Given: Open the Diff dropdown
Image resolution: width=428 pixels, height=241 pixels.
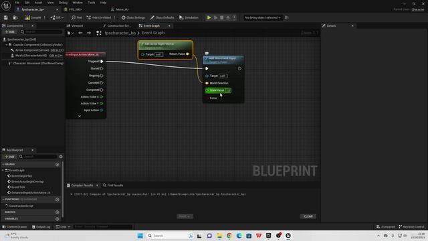Looking at the screenshot, I should coord(57,17).
